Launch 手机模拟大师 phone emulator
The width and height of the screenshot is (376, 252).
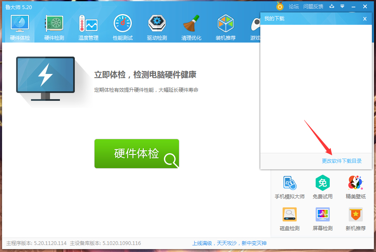289,186
